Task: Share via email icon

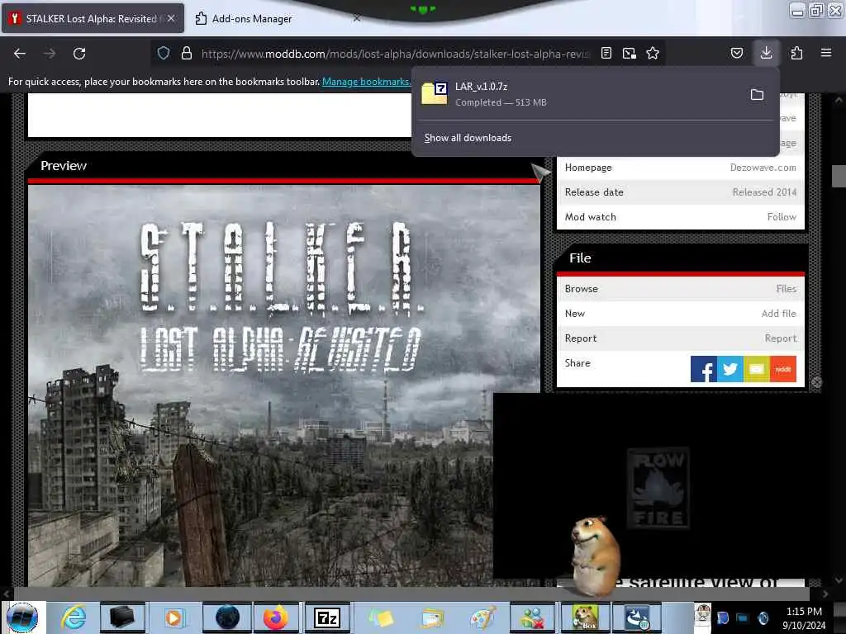Action: tap(757, 369)
